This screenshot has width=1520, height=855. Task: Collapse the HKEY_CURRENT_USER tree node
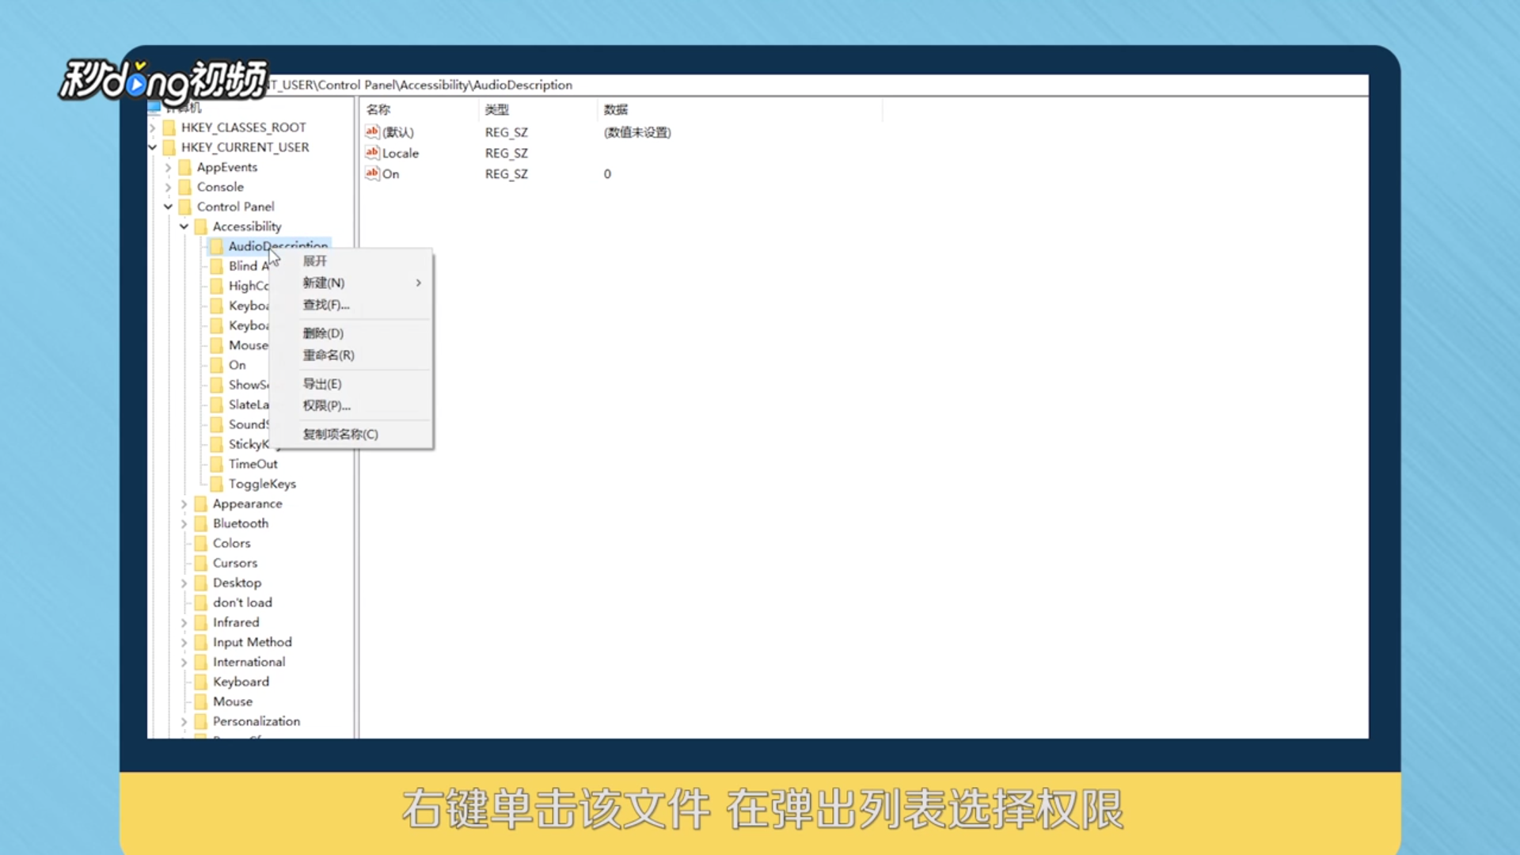coord(153,147)
